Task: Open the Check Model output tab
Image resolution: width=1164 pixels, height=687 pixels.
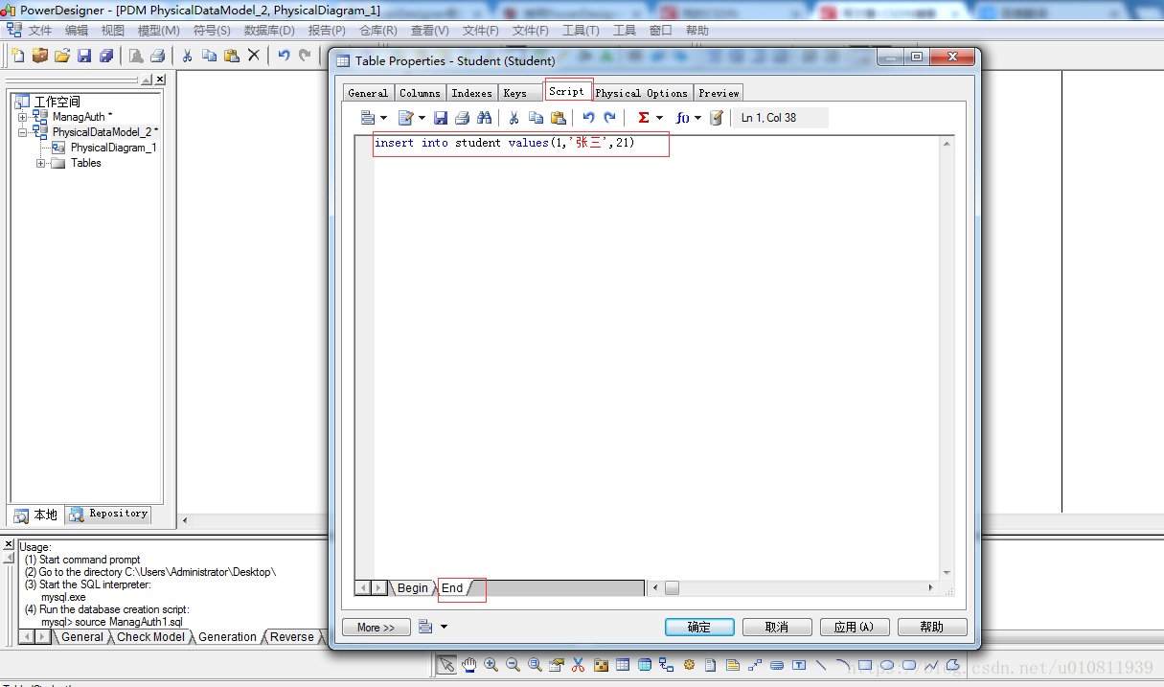Action: click(150, 637)
